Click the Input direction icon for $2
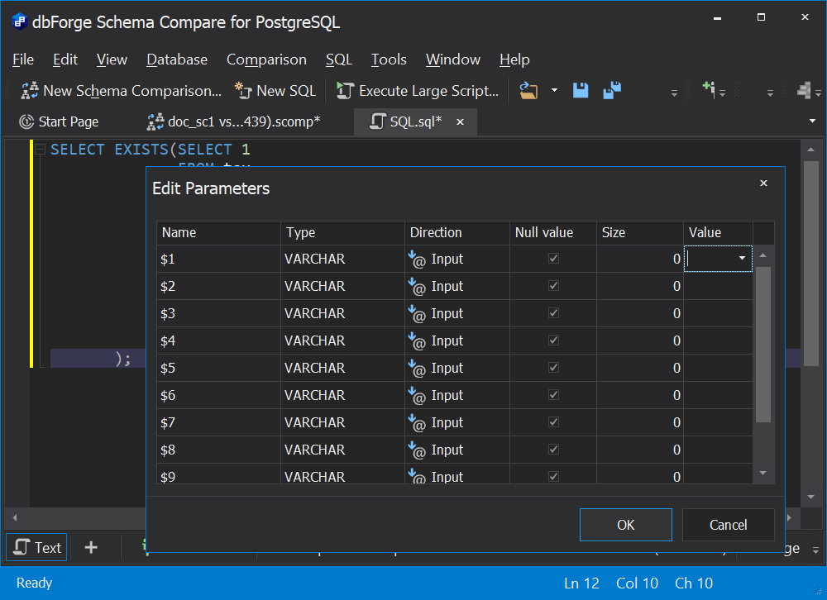Screen dimensions: 827x600 pos(417,286)
